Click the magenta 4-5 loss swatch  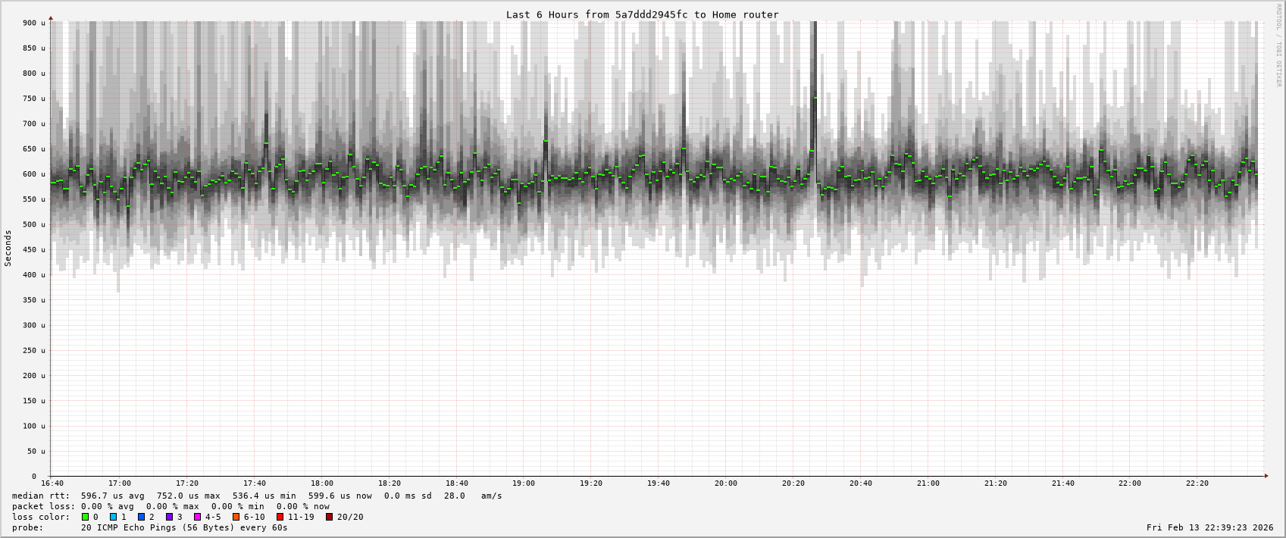[198, 517]
